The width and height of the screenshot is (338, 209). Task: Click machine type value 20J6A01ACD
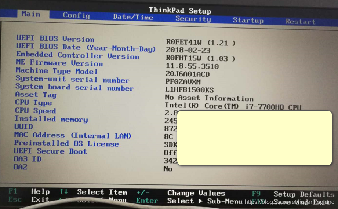tap(187, 74)
